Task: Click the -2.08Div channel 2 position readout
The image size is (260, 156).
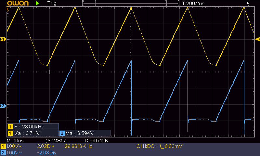Action: [47, 153]
